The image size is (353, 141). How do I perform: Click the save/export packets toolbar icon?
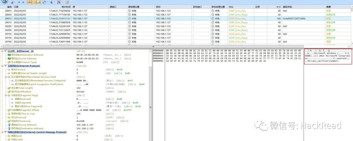click(12, 2)
